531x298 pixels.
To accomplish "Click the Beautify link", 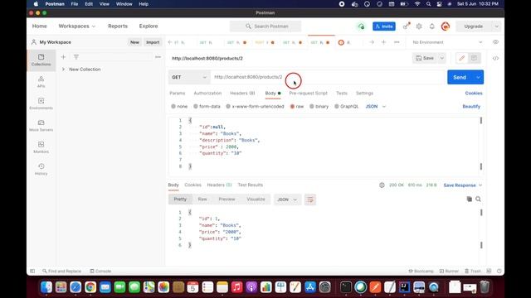I will click(x=471, y=107).
